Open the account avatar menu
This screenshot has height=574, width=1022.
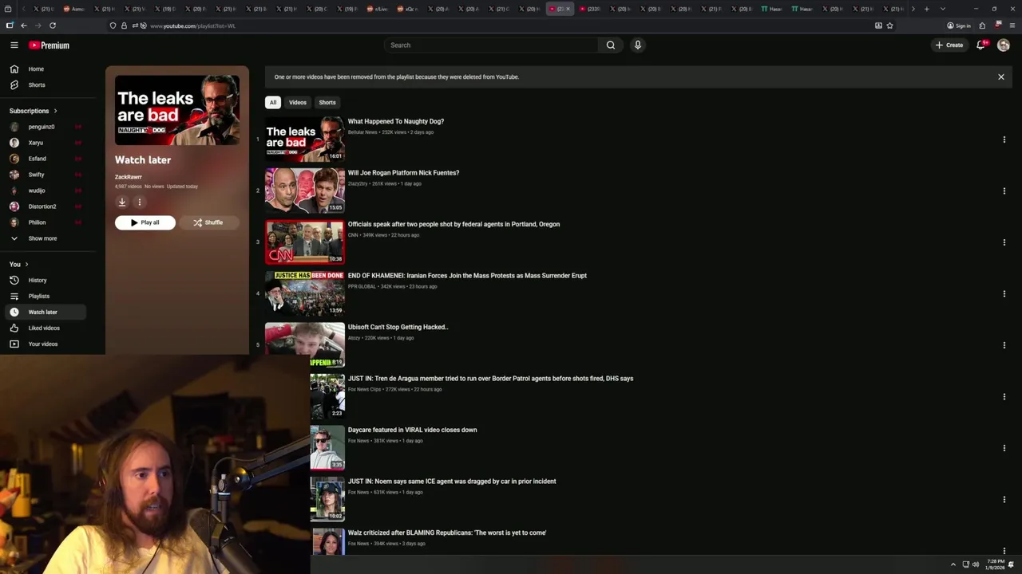coord(1004,45)
